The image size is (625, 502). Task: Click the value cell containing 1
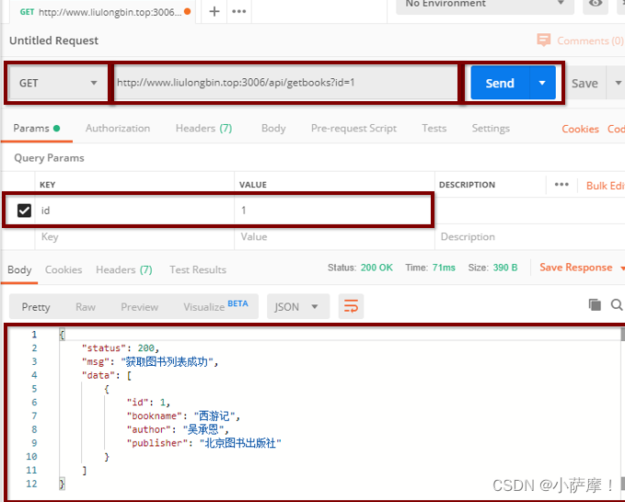coord(333,211)
